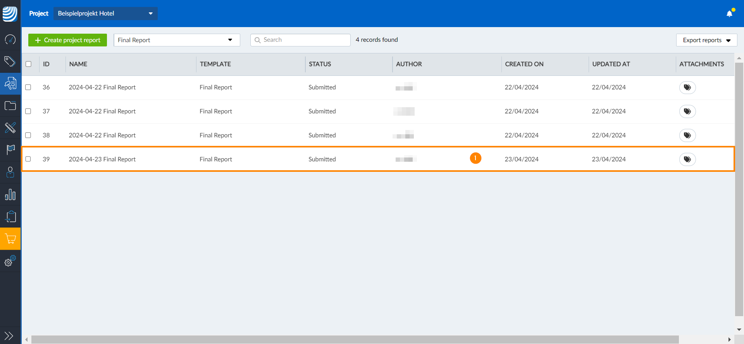744x344 pixels.
Task: Open the flag icon in sidebar
Action: point(10,150)
